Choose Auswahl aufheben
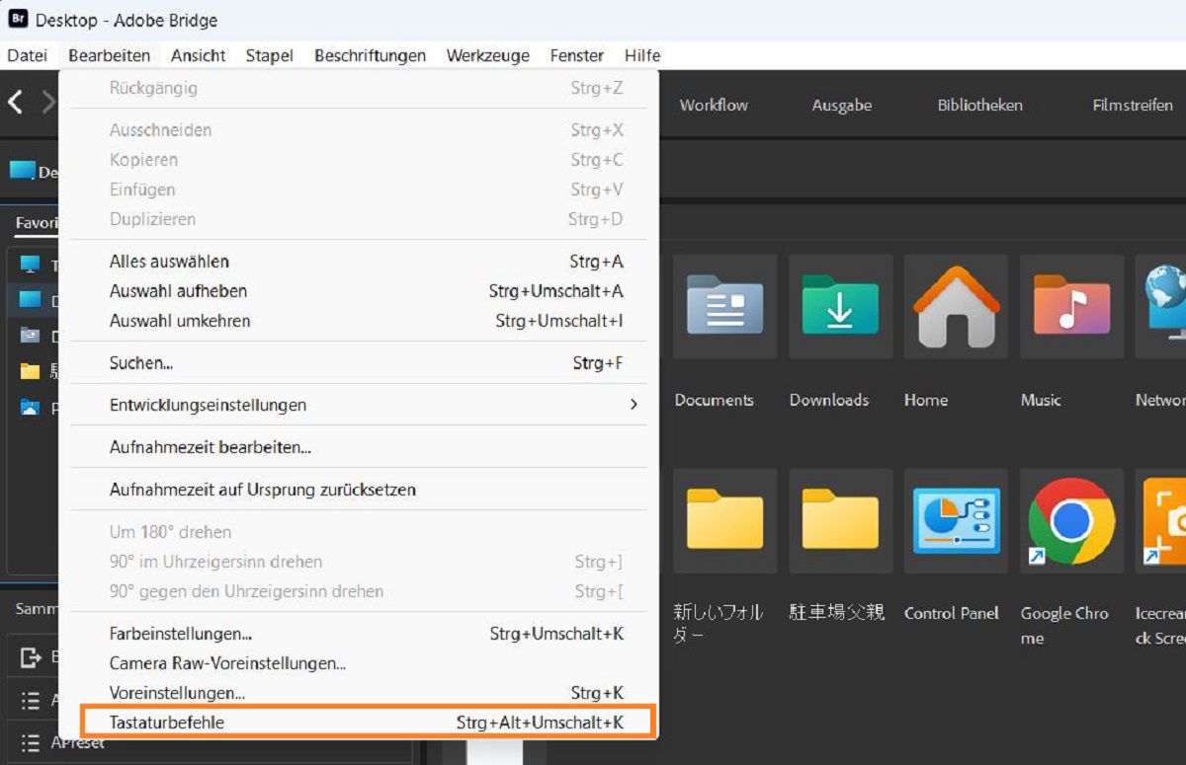1186x765 pixels. click(x=359, y=291)
